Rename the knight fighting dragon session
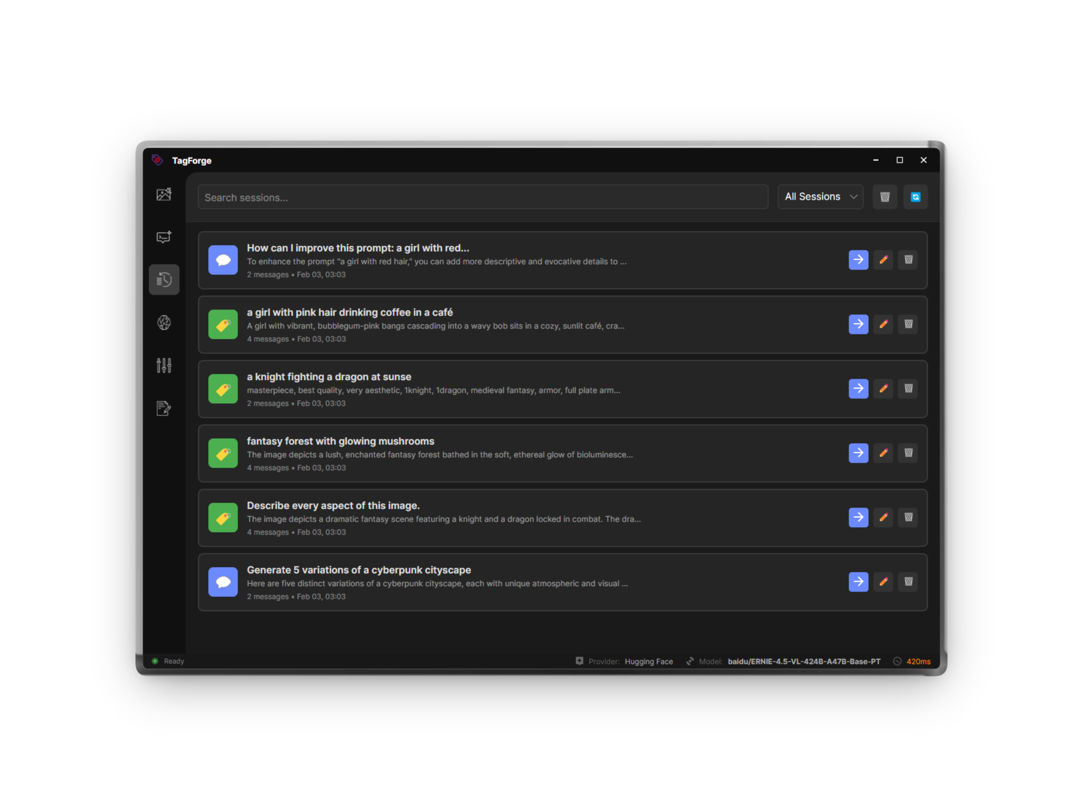 click(883, 389)
